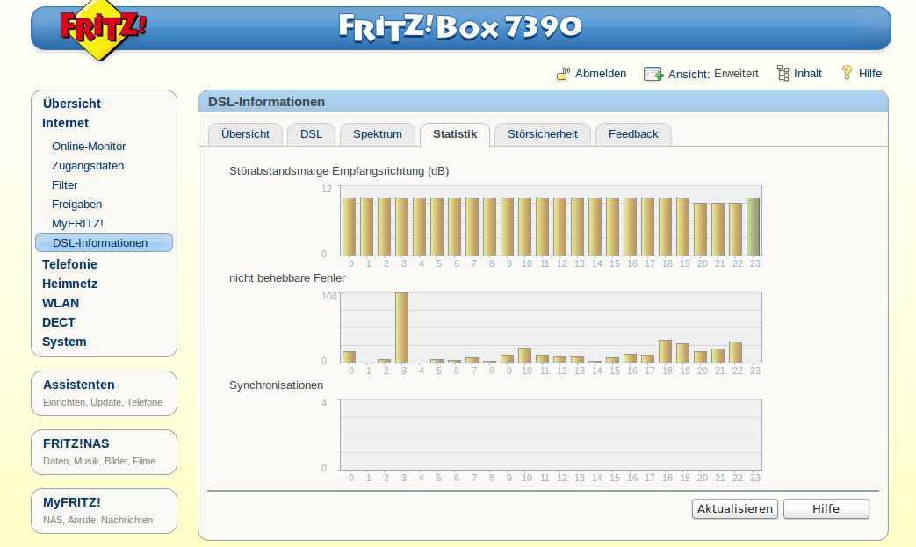The width and height of the screenshot is (916, 547).
Task: Click 'Einrichten, Update, Telefone' subtitle
Action: point(103,402)
